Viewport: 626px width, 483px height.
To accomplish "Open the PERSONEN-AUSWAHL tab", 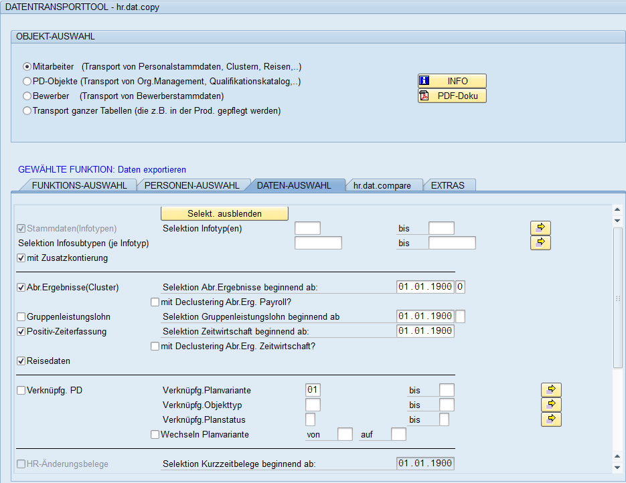I will (x=191, y=185).
